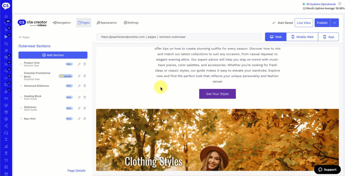Screen dimensions: 345x176
Task: Switch preview to Mobile Web
Action: [302, 37]
